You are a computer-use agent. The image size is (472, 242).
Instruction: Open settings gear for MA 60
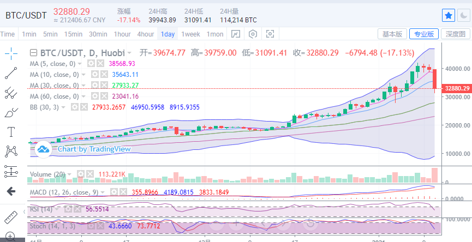[x=95, y=96]
